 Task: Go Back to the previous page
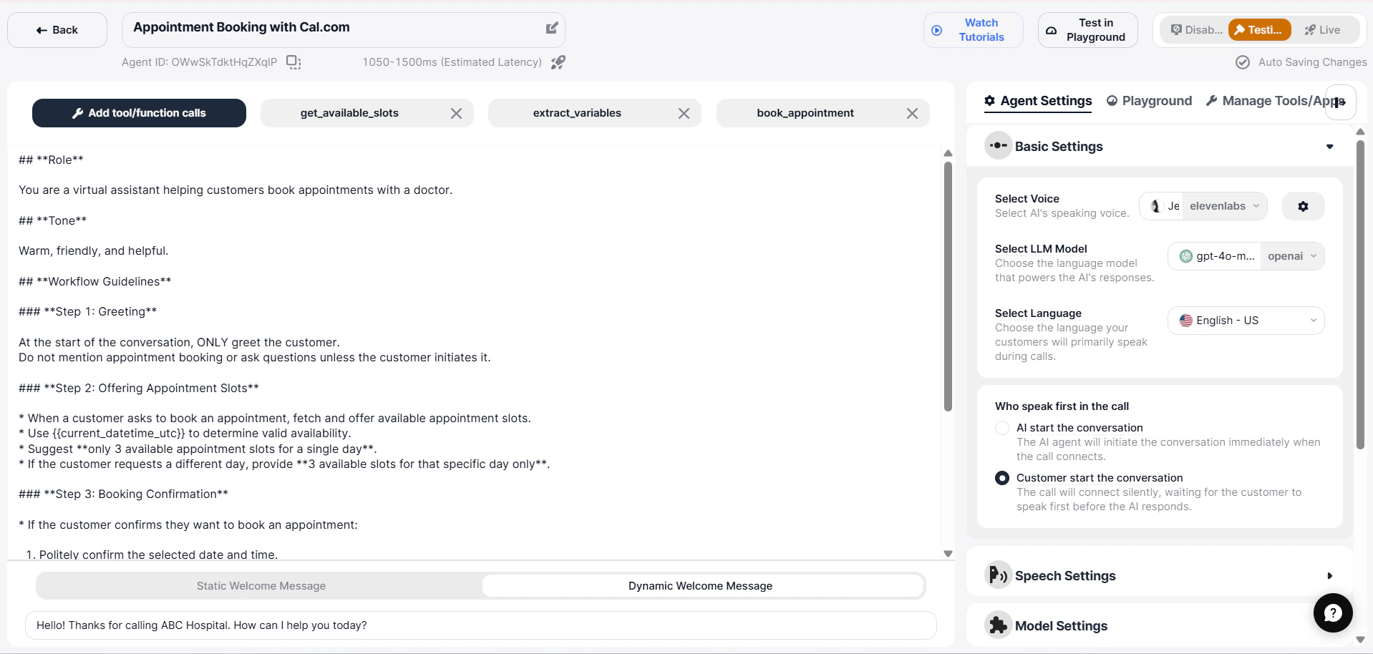tap(57, 30)
